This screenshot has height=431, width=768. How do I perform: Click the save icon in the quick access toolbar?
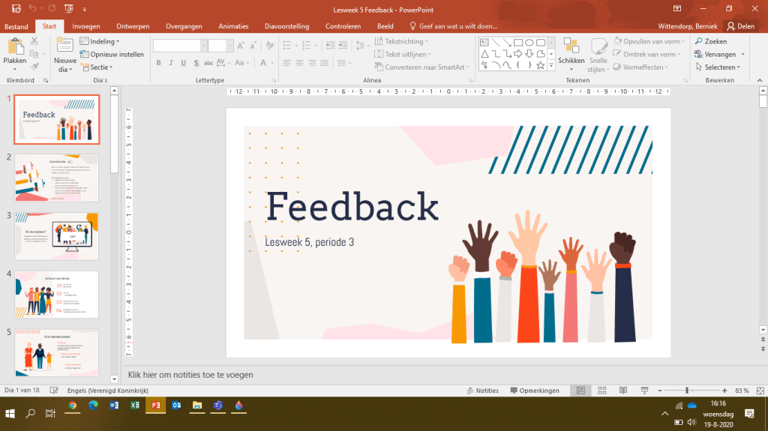tap(13, 8)
